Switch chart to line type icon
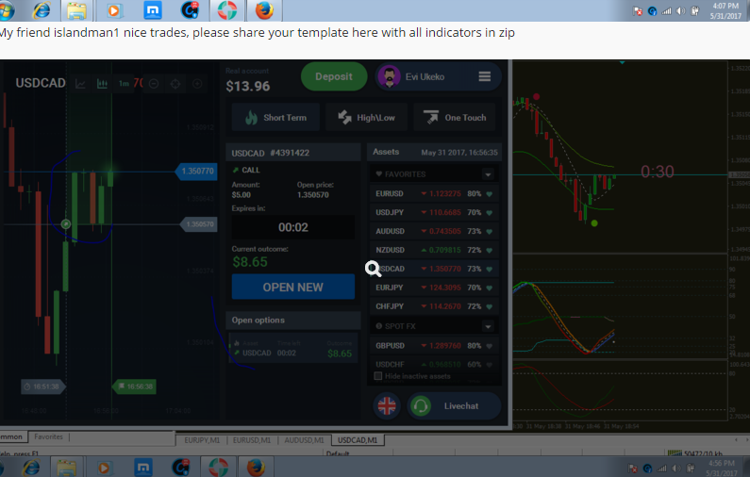750x477 pixels. coord(80,84)
